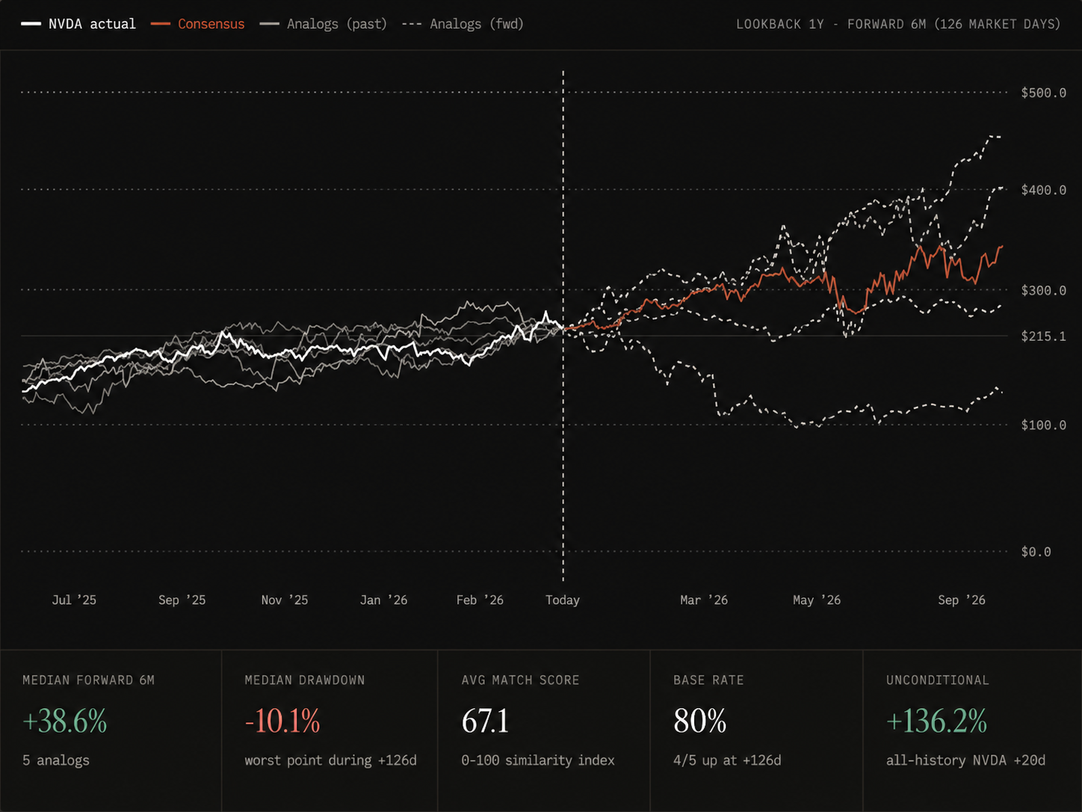The width and height of the screenshot is (1082, 812).
Task: Click the 'BASE RATE' card title
Action: 708,680
